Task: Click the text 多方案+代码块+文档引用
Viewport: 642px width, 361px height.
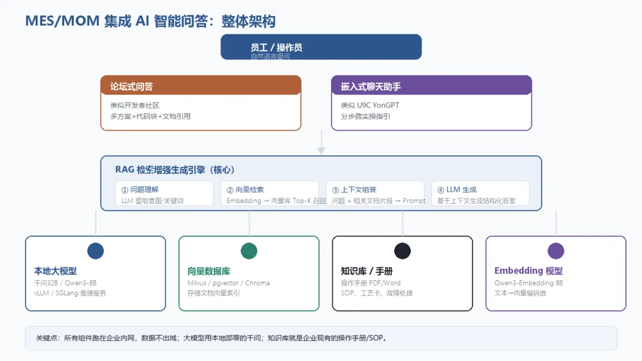Action: 150,116
